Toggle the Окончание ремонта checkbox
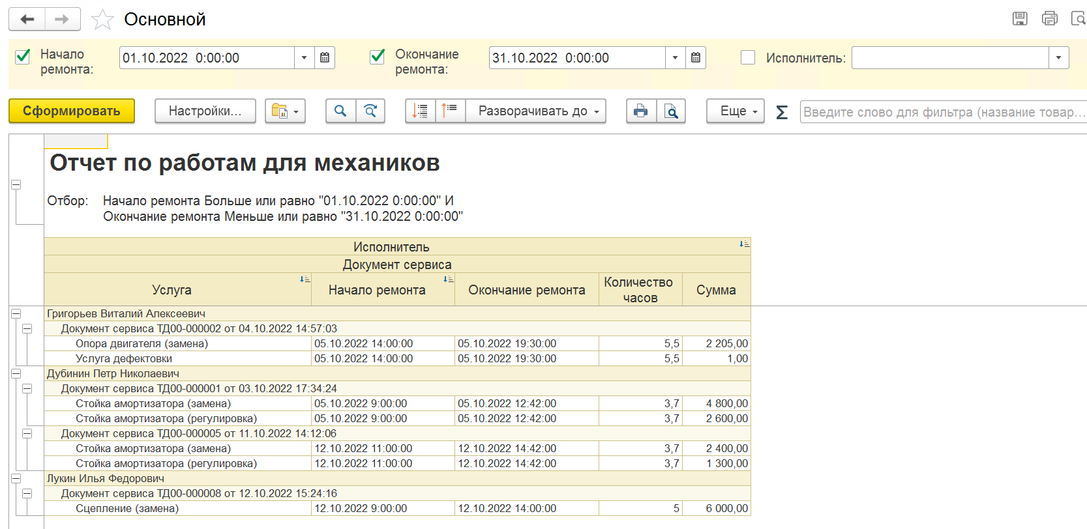The image size is (1087, 529). pos(378,57)
